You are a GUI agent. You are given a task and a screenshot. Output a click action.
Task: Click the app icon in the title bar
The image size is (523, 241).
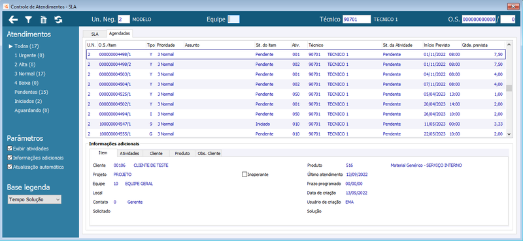pyautogui.click(x=6, y=7)
